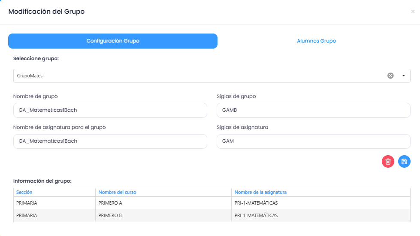Click the Nombre de la asignatura header
This screenshot has height=236, width=420.
pyautogui.click(x=260, y=192)
